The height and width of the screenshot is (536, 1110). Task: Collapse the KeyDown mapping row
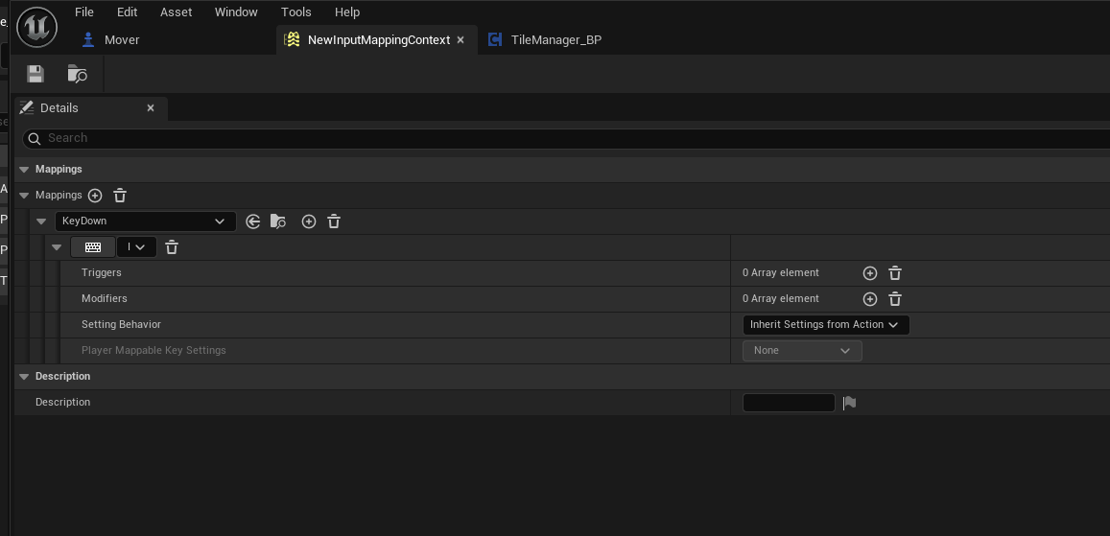[x=41, y=221]
